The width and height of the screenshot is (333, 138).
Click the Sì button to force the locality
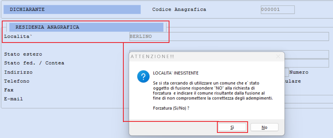pos(232,127)
